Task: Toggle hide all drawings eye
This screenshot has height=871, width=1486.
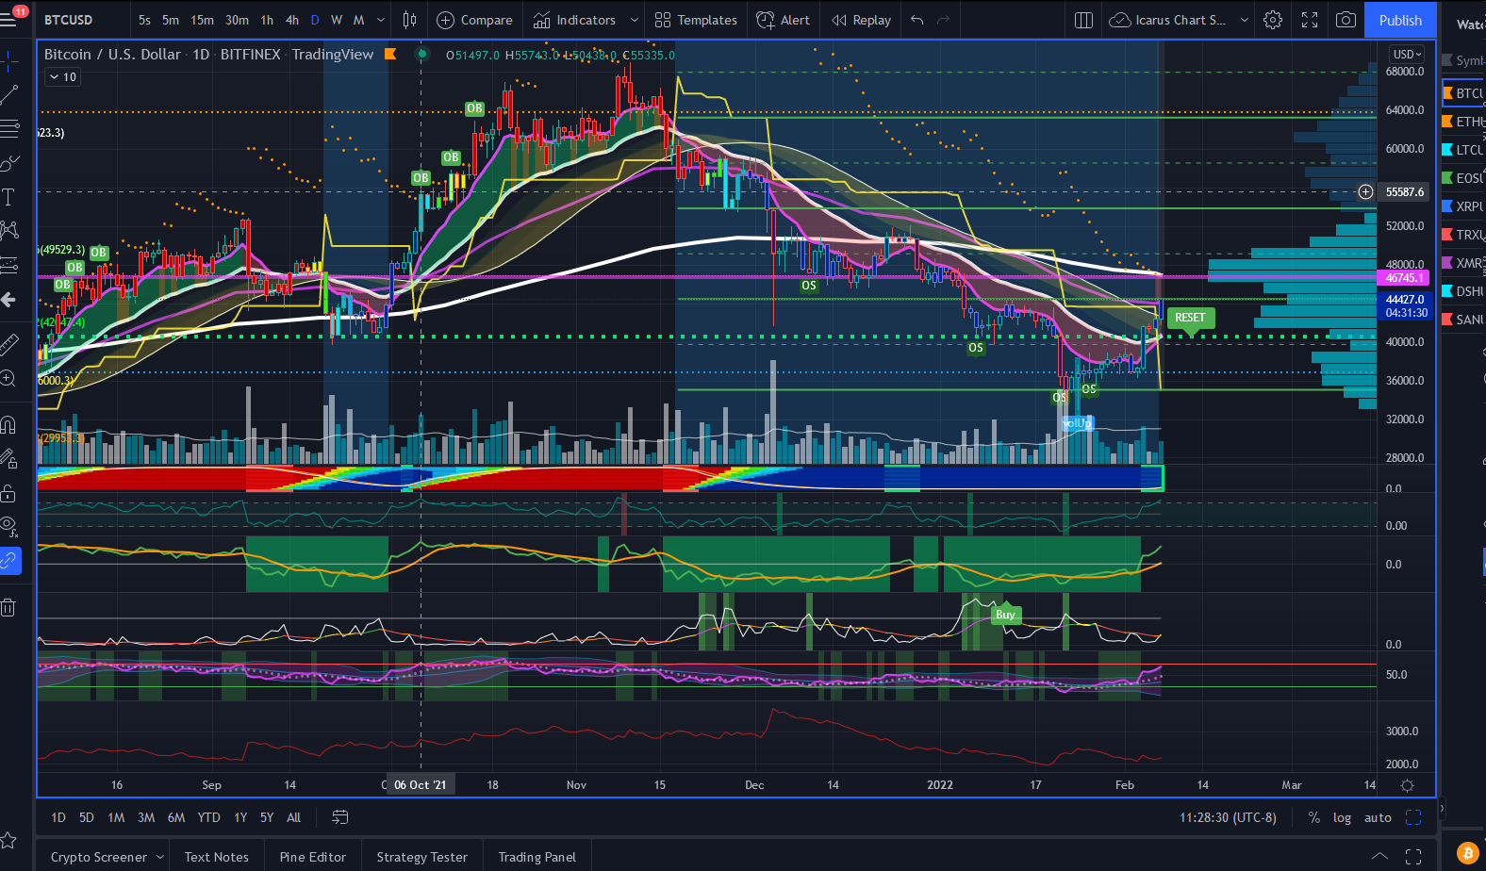Action: click(9, 526)
